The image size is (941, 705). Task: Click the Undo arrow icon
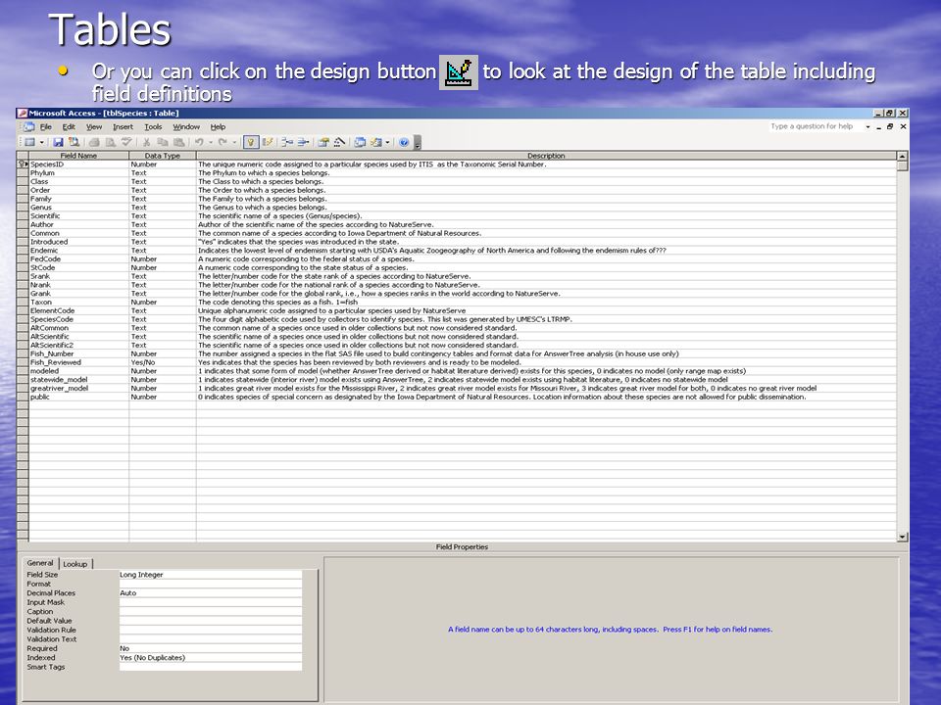[199, 143]
